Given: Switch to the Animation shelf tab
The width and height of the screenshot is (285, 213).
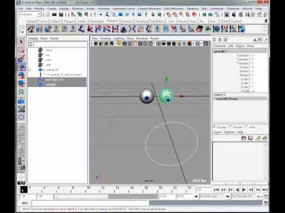Looking at the screenshot, I should [x=112, y=21].
